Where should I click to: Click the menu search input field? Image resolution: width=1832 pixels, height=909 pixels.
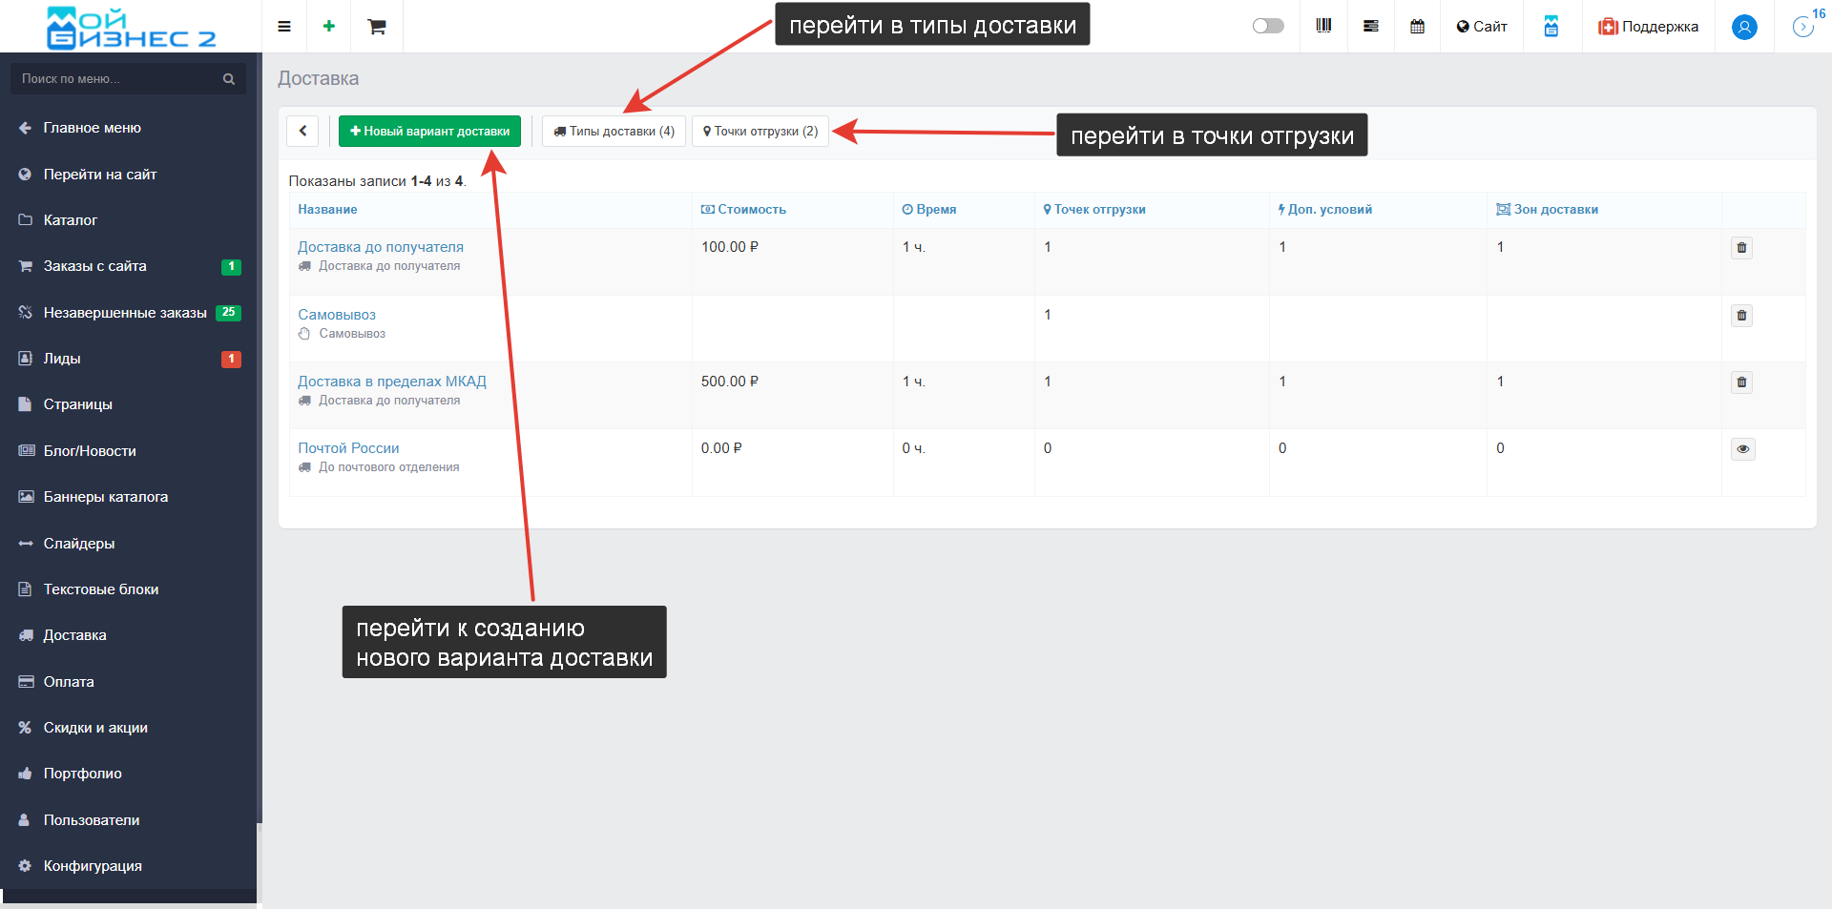pyautogui.click(x=119, y=79)
